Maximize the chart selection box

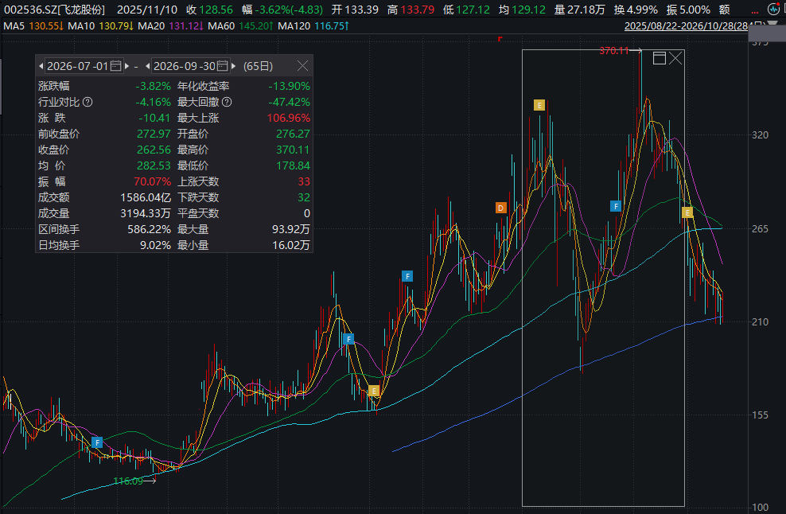pyautogui.click(x=660, y=58)
